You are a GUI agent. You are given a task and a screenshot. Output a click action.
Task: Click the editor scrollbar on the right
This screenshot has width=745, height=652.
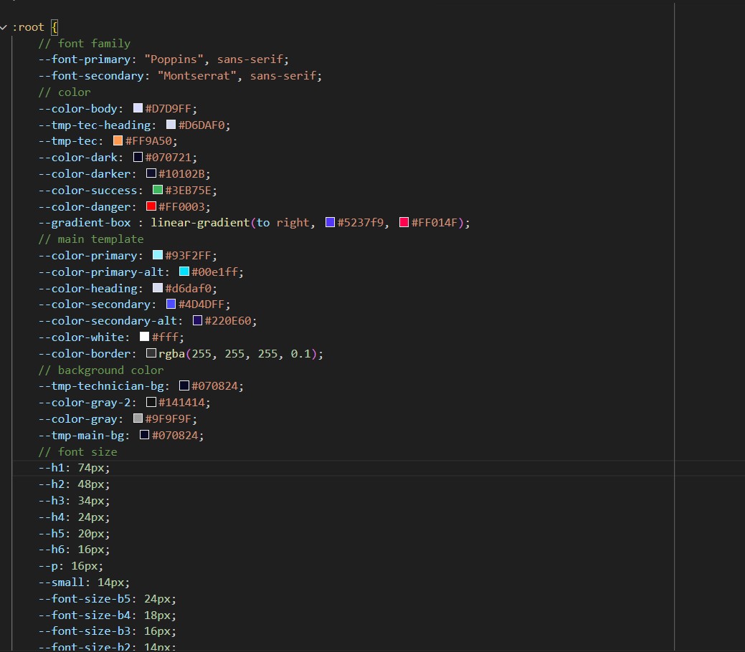pyautogui.click(x=740, y=215)
